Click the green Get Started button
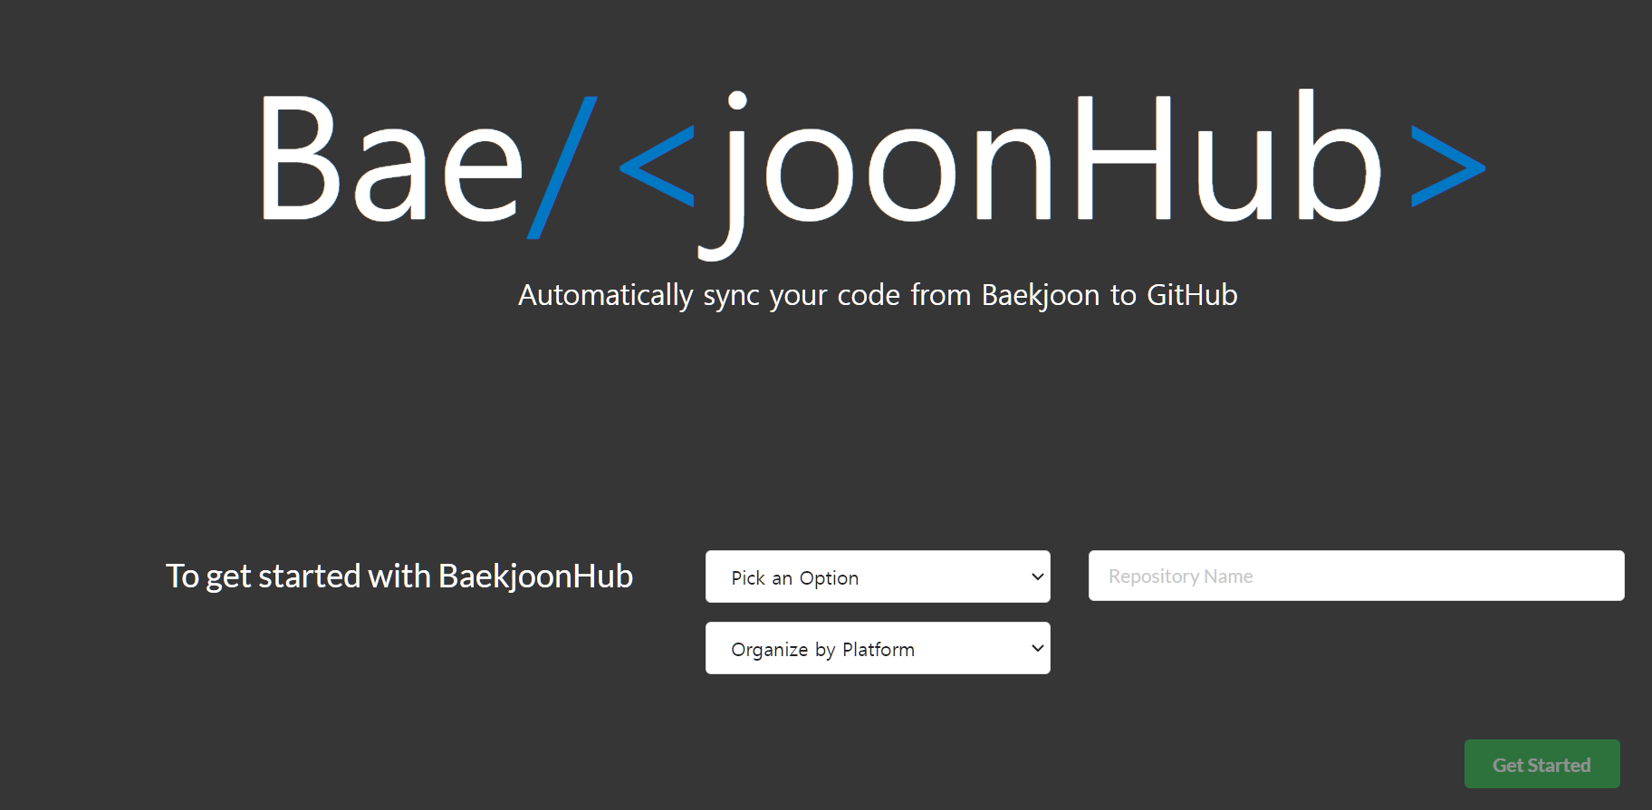The width and height of the screenshot is (1652, 810). 1542,764
